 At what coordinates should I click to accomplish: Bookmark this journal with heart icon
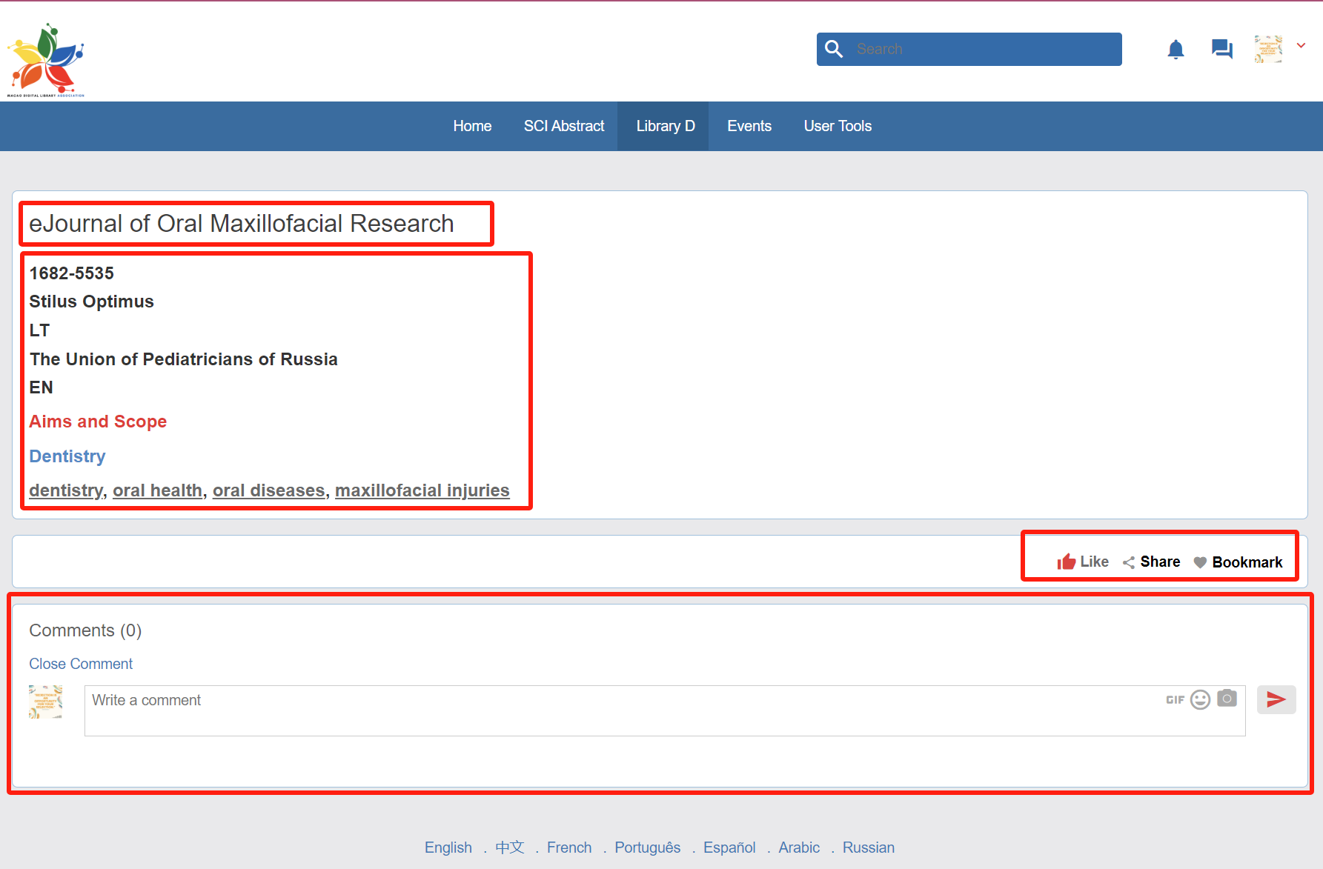tap(1200, 562)
